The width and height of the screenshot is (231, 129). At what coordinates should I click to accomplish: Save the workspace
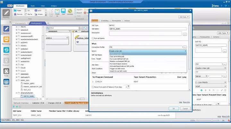63,12
